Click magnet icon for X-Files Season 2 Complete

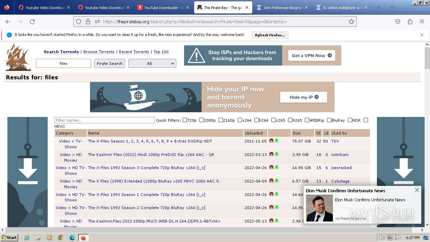(271, 207)
